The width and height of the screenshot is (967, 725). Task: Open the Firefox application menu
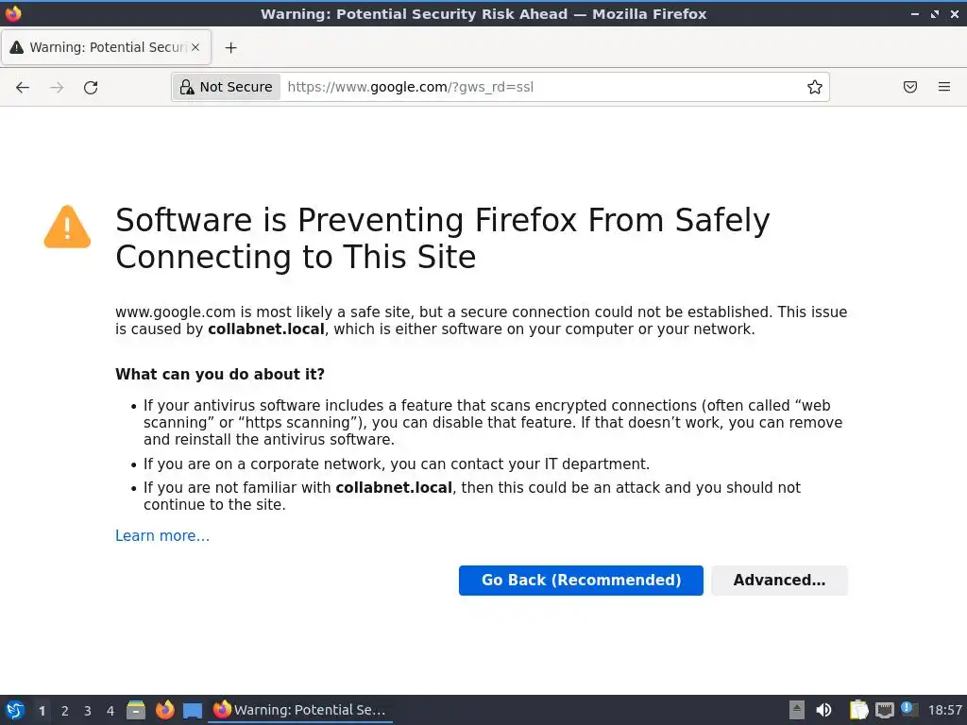944,87
